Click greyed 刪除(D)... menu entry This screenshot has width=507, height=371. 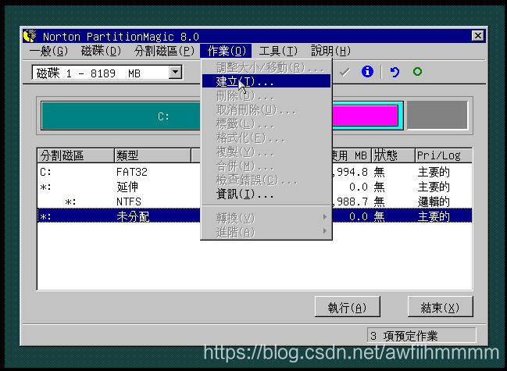[266, 95]
